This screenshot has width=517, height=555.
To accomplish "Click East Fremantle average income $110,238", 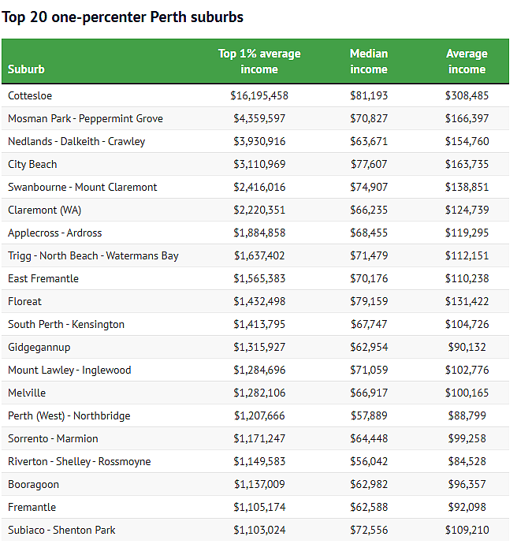I will 467,278.
